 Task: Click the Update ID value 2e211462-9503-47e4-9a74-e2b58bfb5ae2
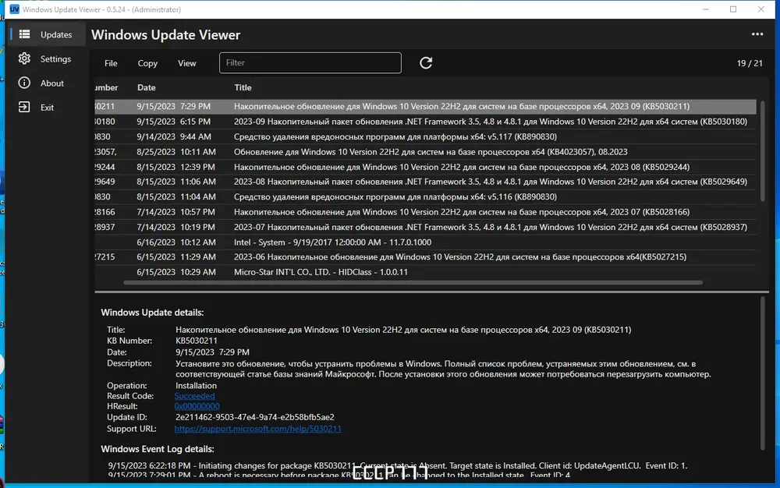[x=255, y=417]
